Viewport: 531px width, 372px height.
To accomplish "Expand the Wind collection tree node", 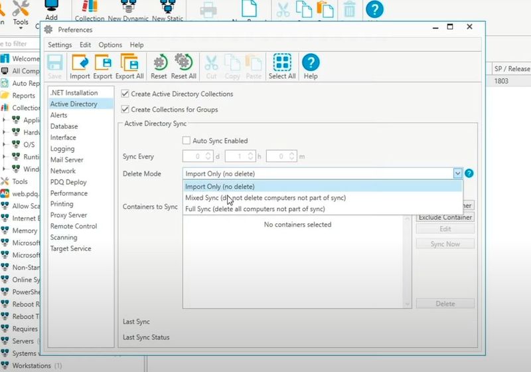I will (x=4, y=168).
